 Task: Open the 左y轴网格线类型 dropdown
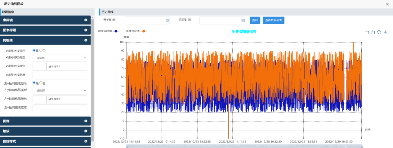(x=60, y=91)
